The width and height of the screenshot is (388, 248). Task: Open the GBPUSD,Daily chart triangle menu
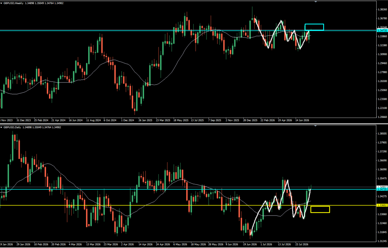pos(1,127)
